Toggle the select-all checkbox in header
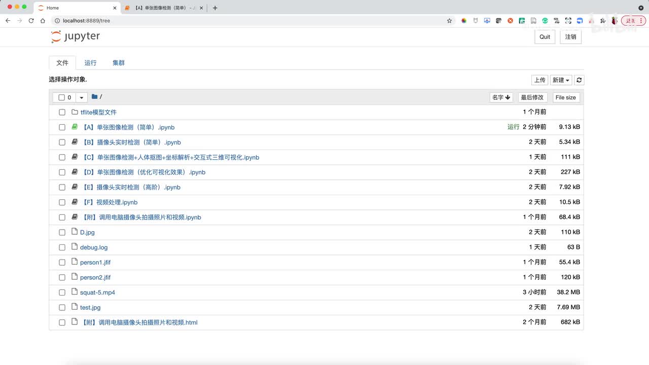 [x=61, y=97]
